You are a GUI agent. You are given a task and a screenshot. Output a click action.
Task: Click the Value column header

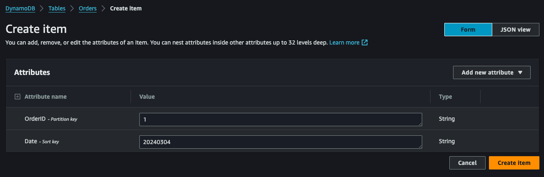(x=147, y=97)
